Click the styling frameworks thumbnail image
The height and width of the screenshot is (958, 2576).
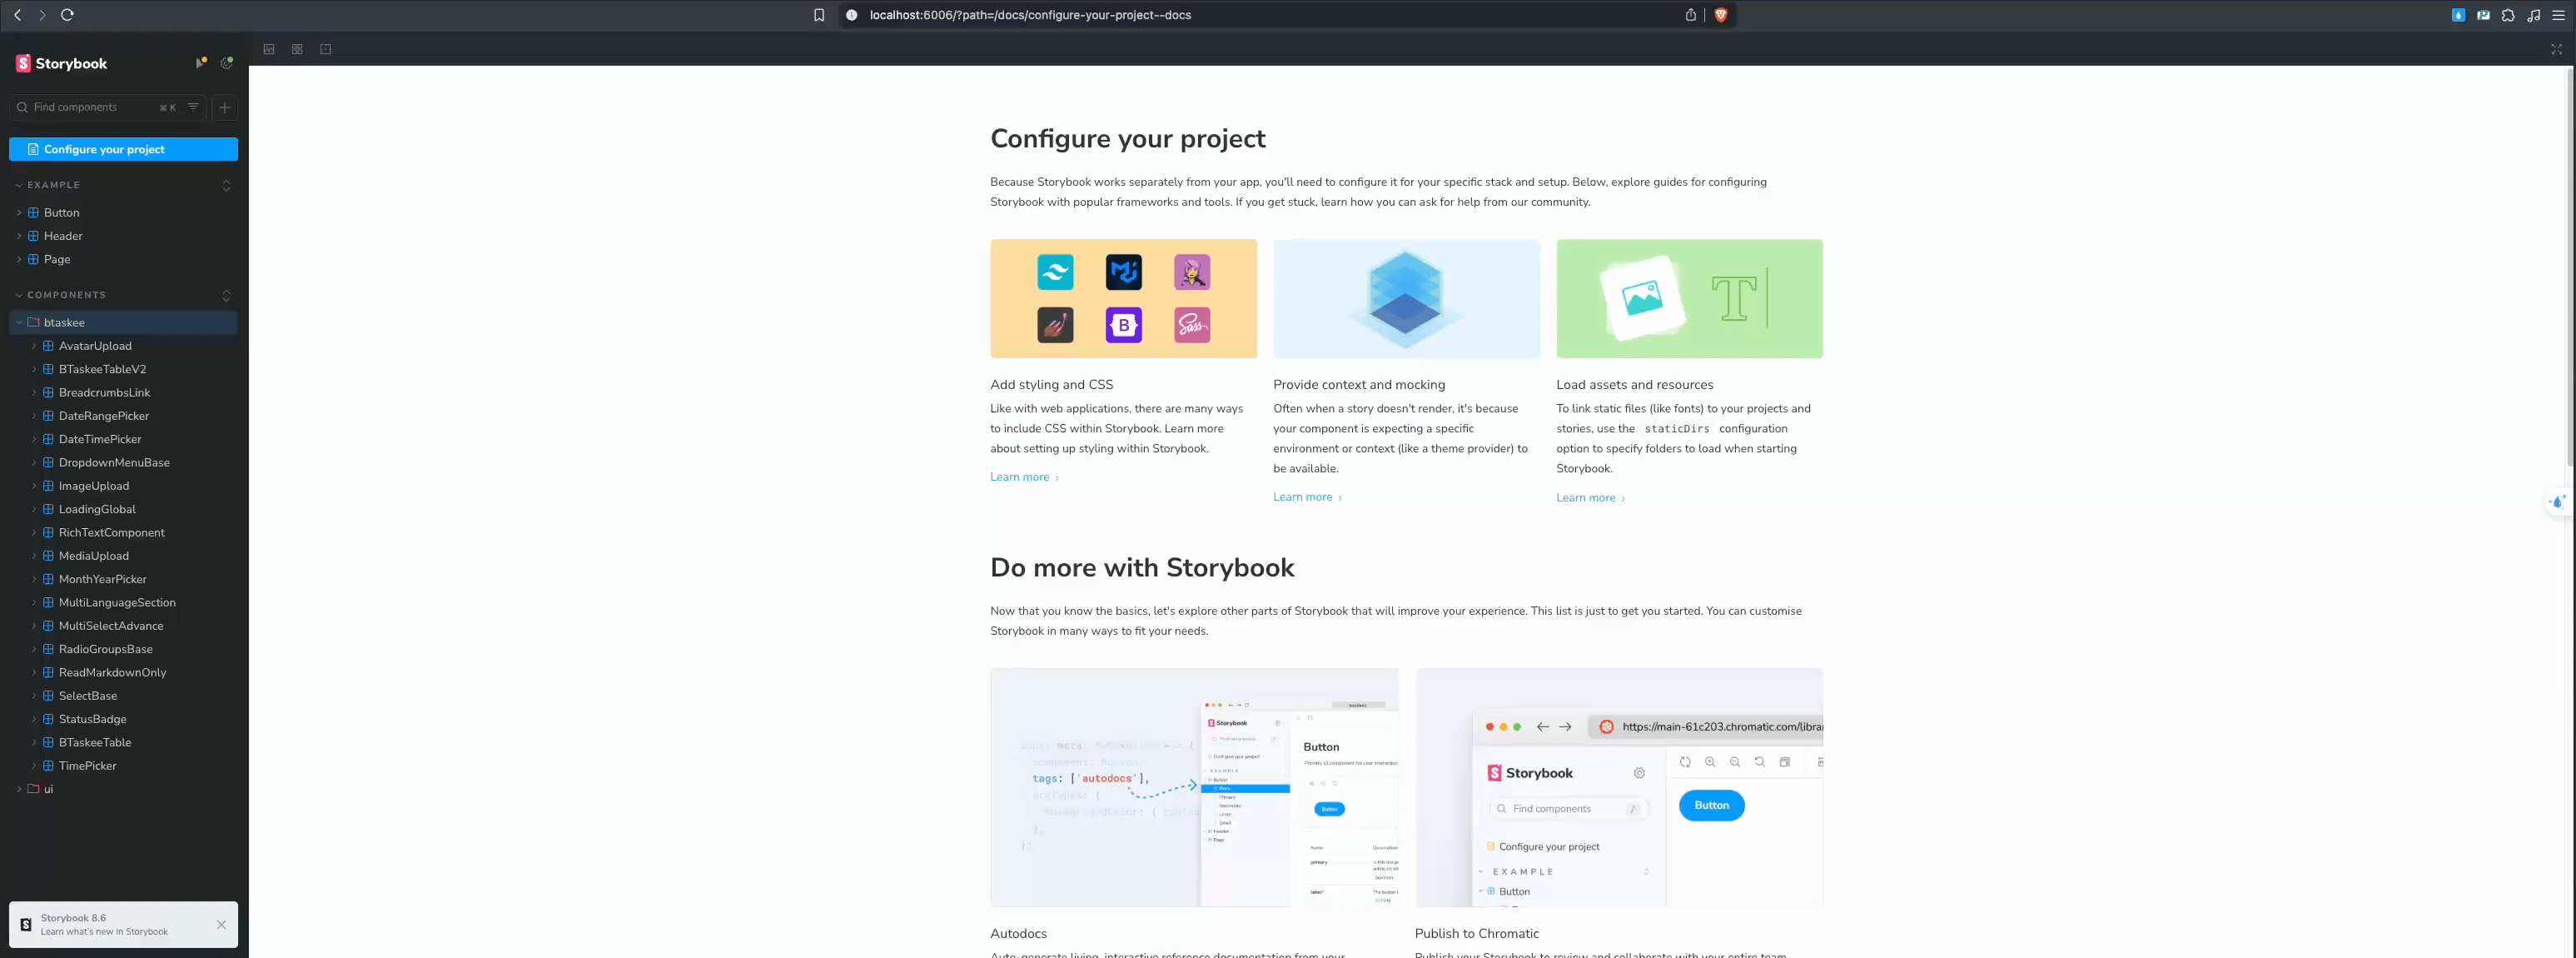tap(1123, 298)
